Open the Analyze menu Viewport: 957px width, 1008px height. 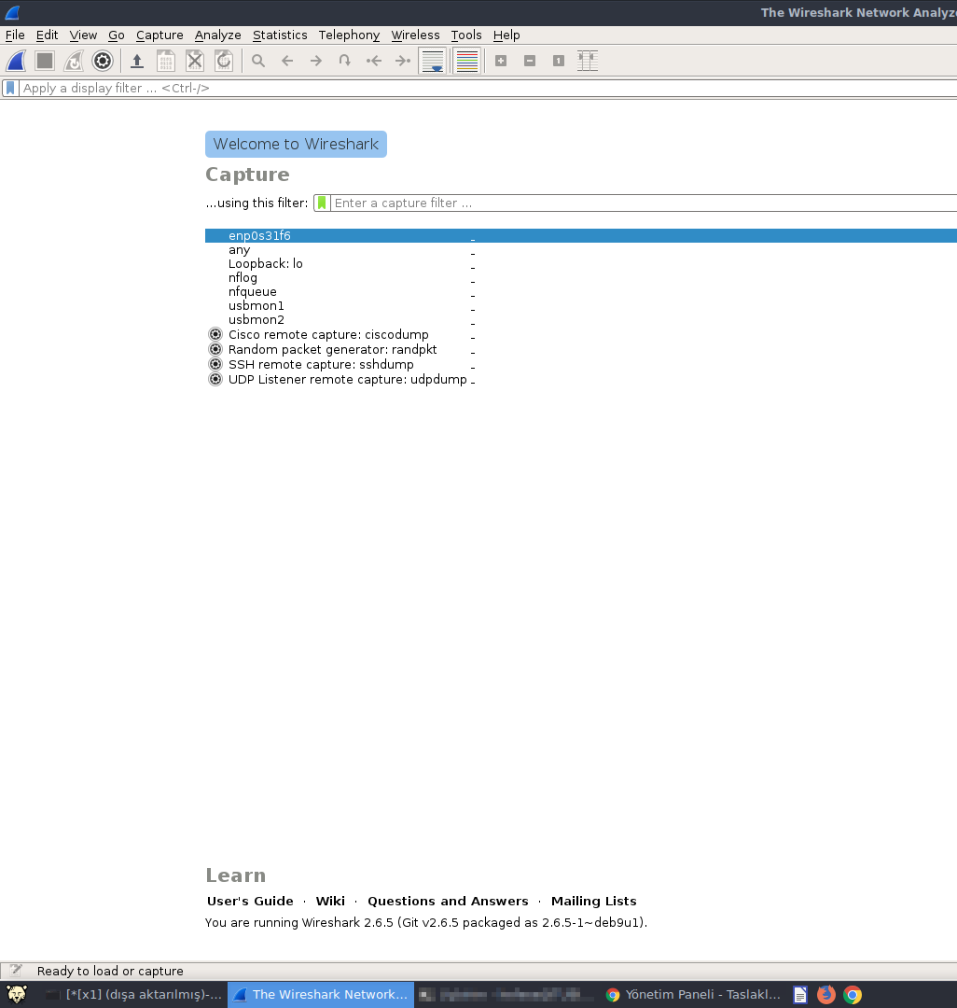point(217,35)
